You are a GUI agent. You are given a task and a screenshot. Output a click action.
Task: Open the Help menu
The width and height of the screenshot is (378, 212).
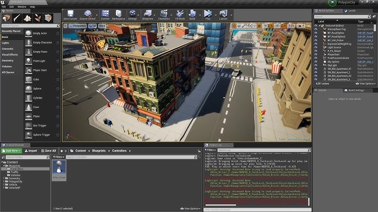pyautogui.click(x=33, y=7)
